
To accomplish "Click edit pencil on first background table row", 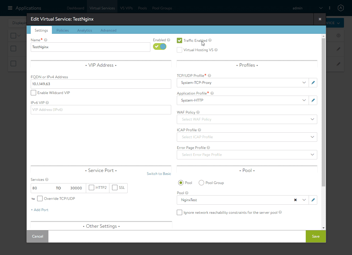I will (x=338, y=49).
